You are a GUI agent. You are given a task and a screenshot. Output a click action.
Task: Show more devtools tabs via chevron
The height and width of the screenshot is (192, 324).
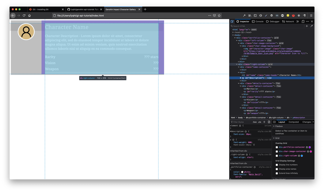[297, 22]
